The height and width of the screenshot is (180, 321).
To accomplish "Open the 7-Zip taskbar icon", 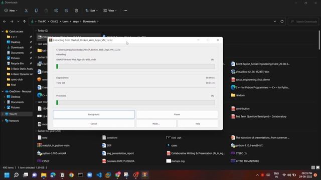I will [x=145, y=175].
